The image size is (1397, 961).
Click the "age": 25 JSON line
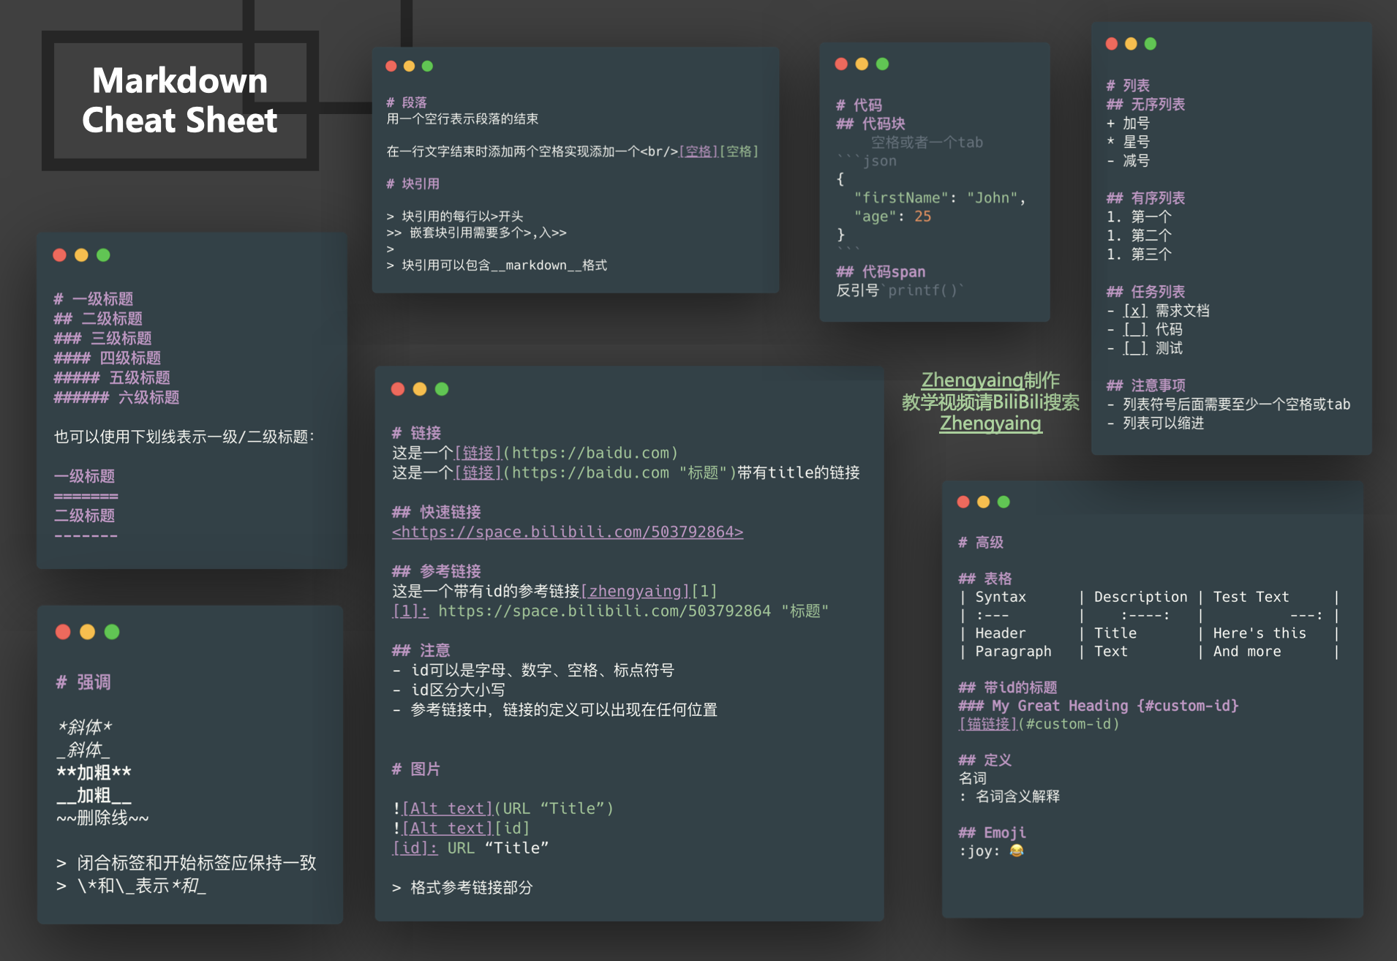tap(892, 216)
